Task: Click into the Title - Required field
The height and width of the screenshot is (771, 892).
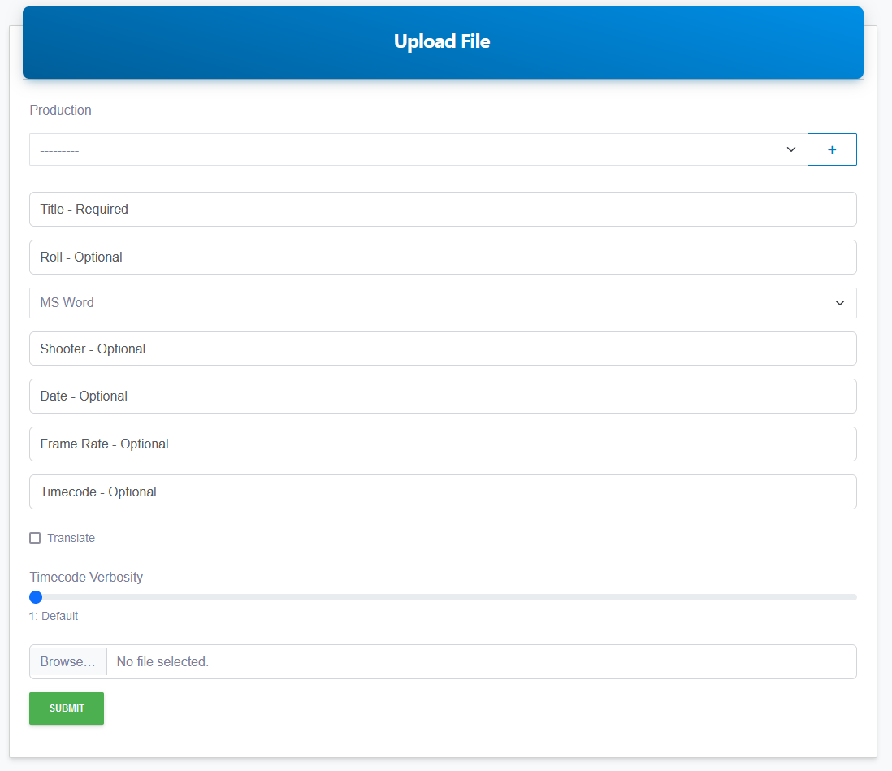Action: (442, 209)
